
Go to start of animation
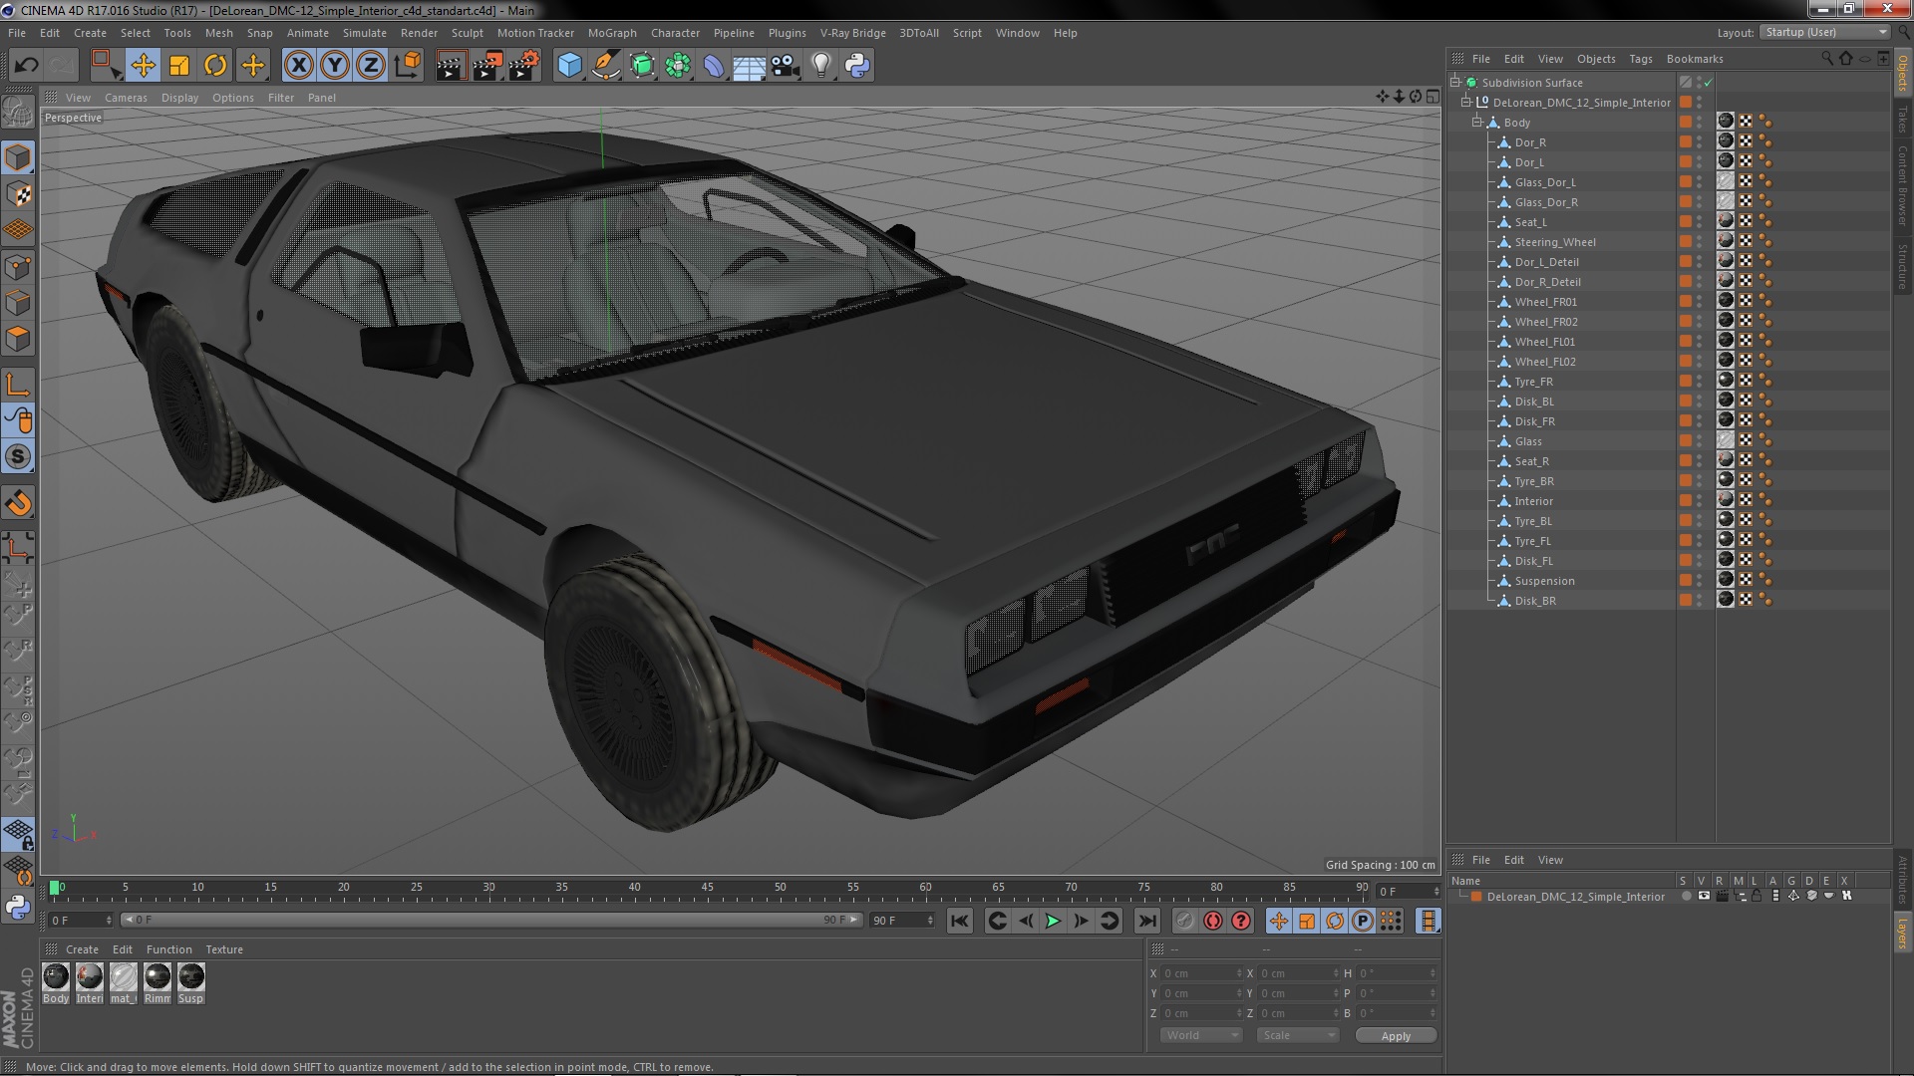tap(959, 922)
